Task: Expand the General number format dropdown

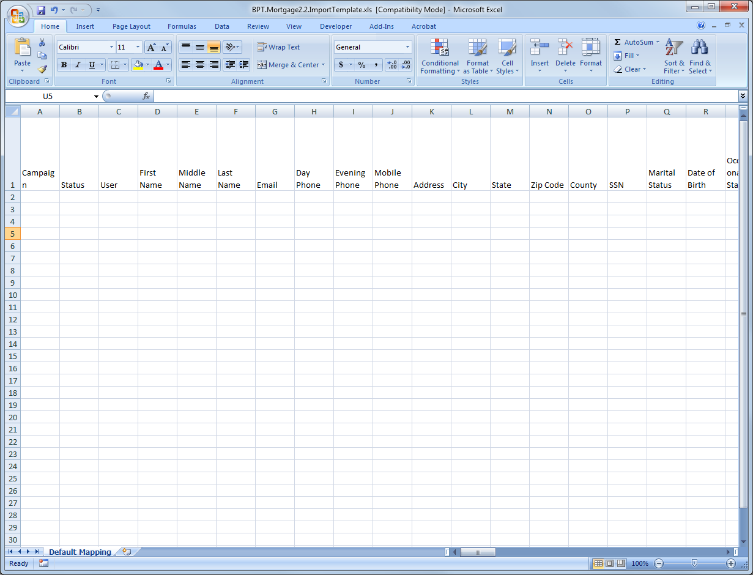Action: pyautogui.click(x=407, y=47)
